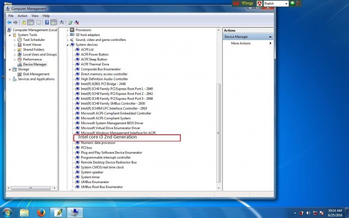Image resolution: width=349 pixels, height=218 pixels.
Task: Select ICH9 Family SMBus Controller - 2930
Action: [113, 104]
